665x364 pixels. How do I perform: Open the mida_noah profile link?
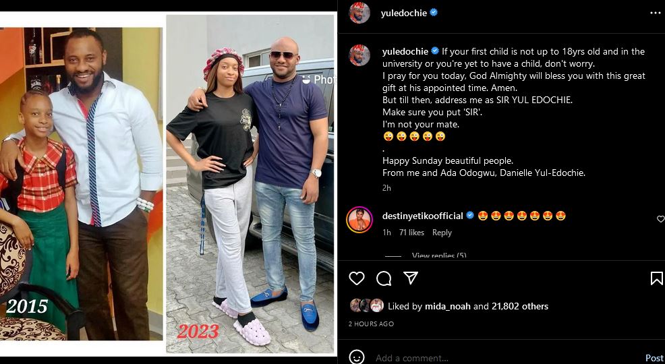click(448, 307)
